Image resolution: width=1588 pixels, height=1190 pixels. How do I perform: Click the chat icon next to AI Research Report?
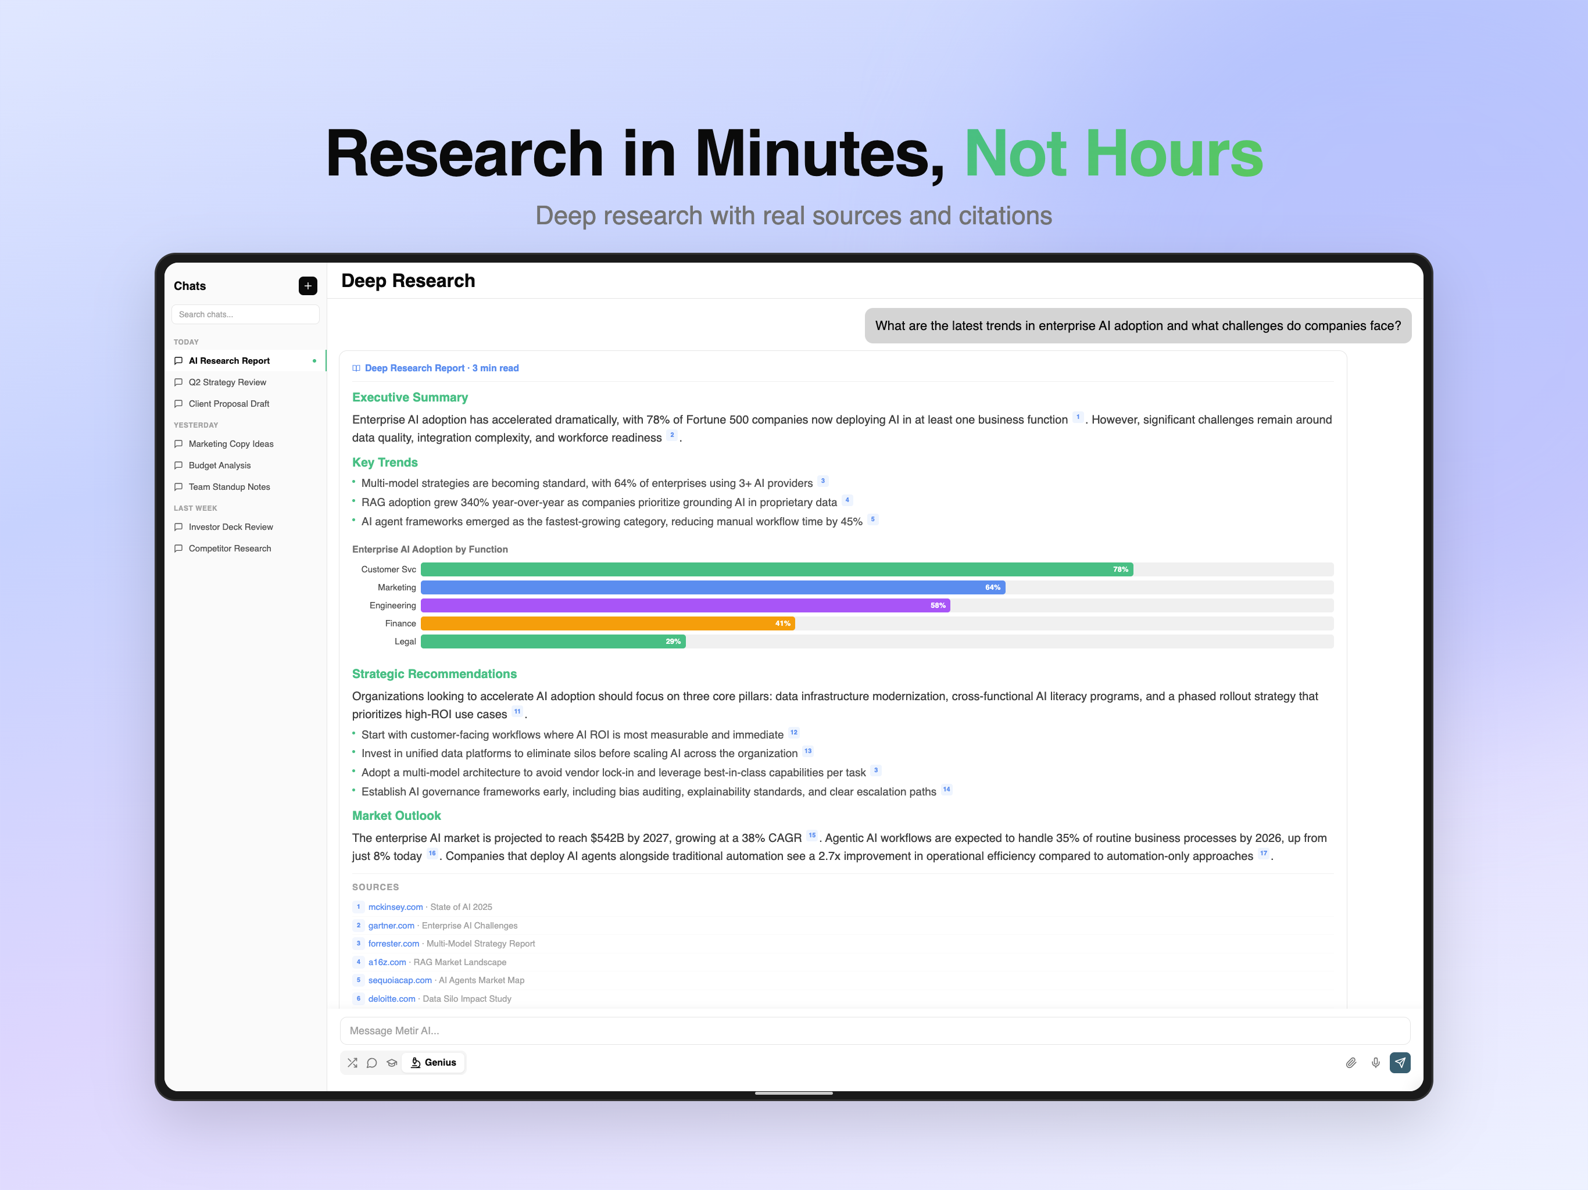point(179,361)
